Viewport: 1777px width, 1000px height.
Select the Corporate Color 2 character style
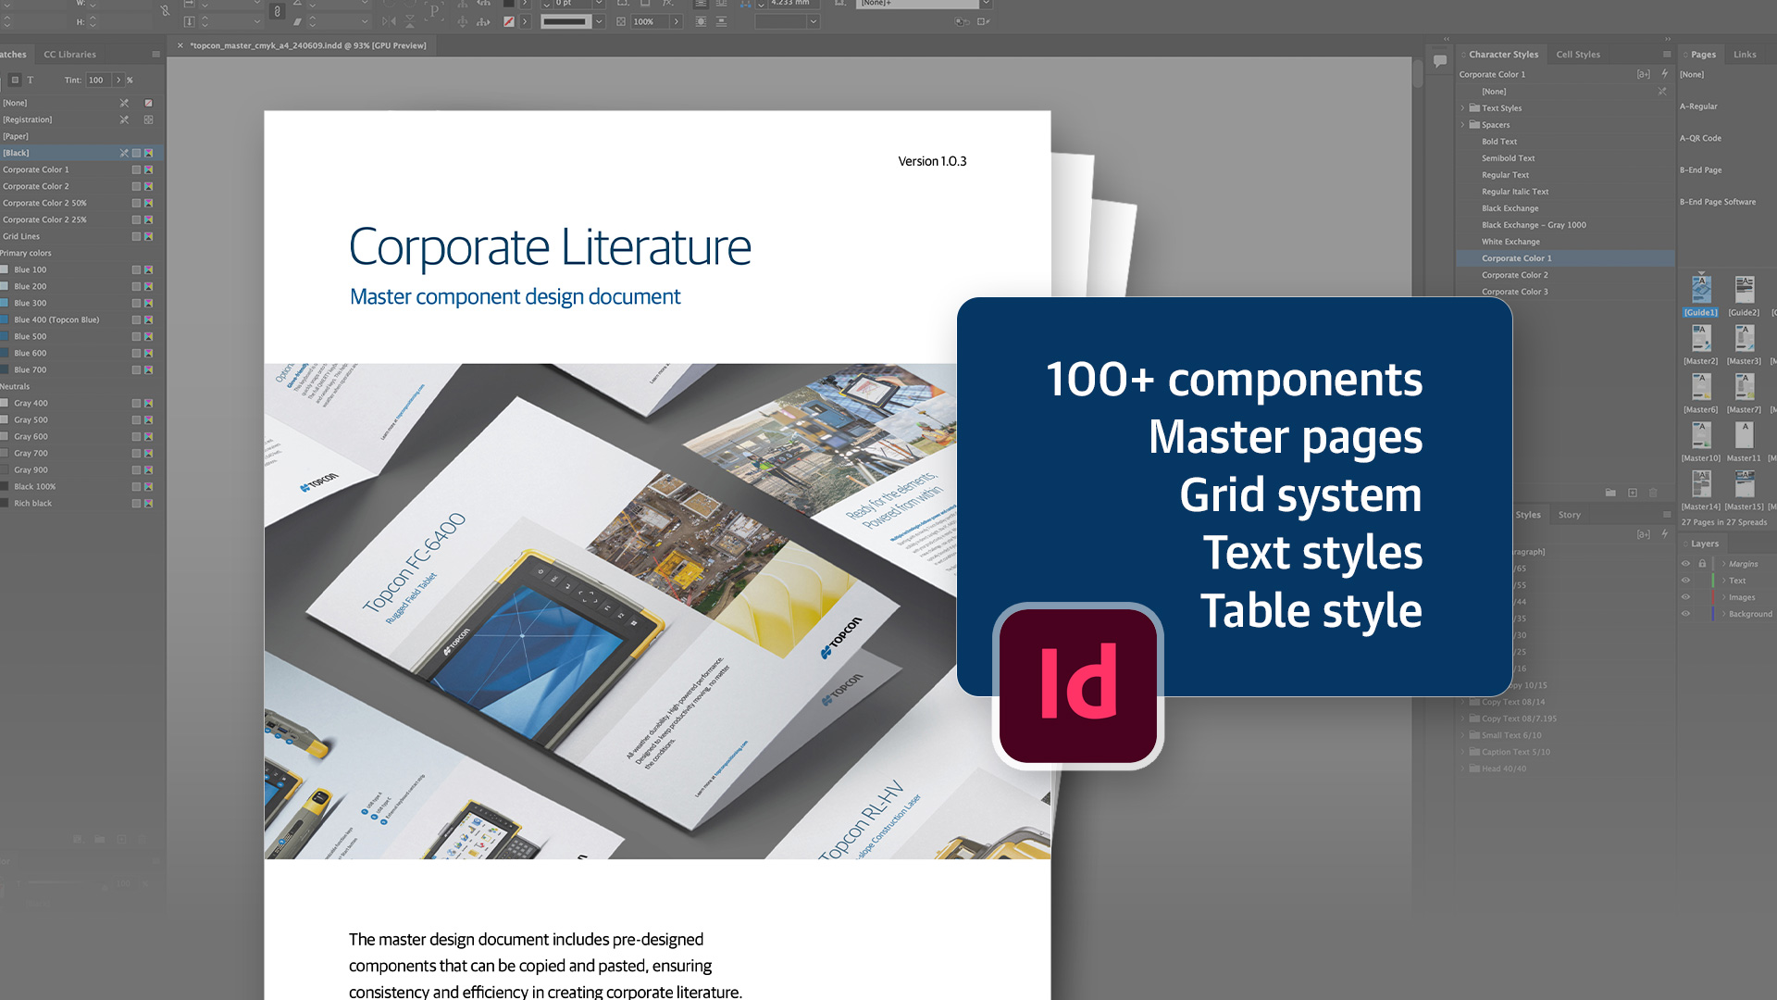(1514, 275)
